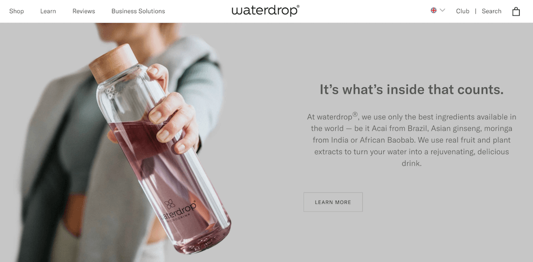533x262 pixels.
Task: Expand the language selector chevron
Action: (x=442, y=10)
